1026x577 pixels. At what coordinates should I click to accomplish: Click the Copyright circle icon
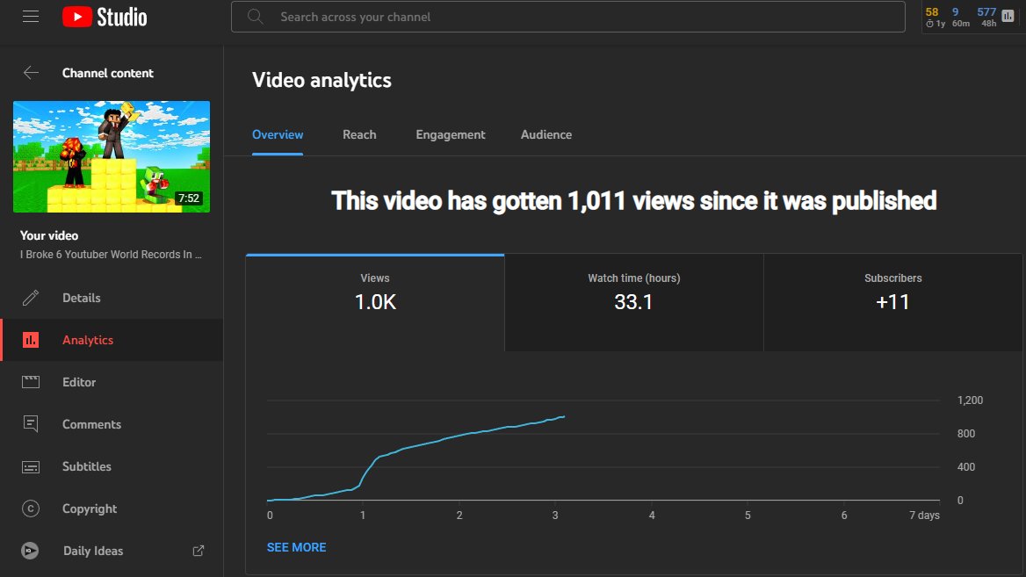click(31, 508)
